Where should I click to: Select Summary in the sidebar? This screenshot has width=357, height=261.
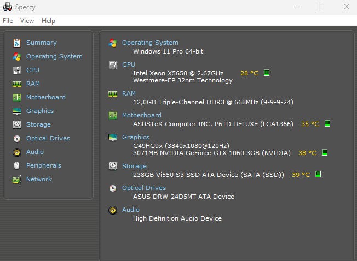tap(41, 43)
